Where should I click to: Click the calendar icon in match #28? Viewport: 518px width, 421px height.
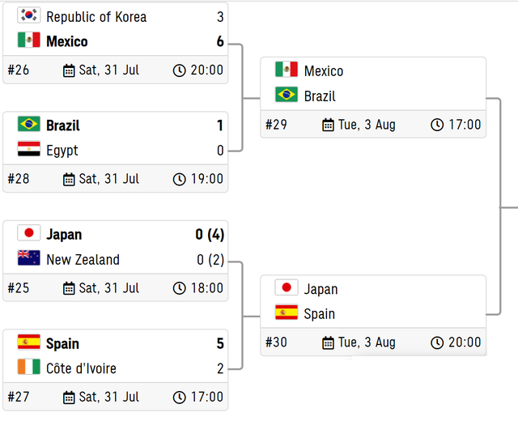click(x=69, y=180)
